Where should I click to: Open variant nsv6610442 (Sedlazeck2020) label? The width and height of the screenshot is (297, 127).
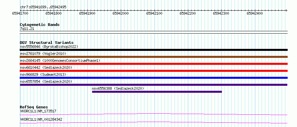point(46,67)
